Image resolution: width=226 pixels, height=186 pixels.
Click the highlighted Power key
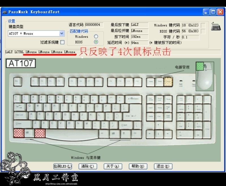tap(168, 82)
